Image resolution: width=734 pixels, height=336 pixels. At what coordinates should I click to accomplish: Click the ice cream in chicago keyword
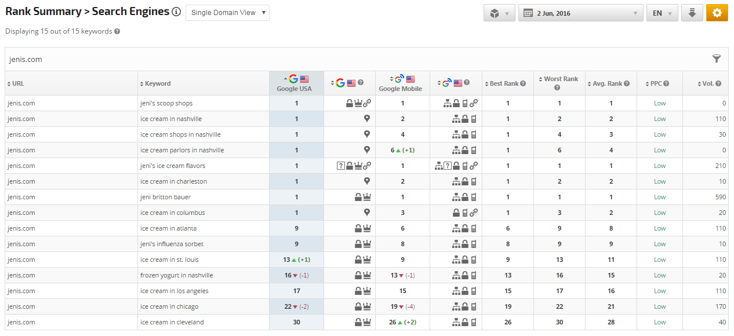[x=169, y=306]
